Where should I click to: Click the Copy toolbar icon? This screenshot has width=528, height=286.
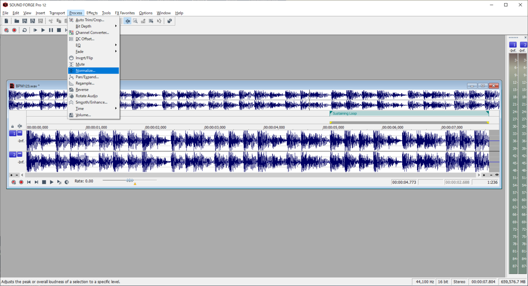59,21
